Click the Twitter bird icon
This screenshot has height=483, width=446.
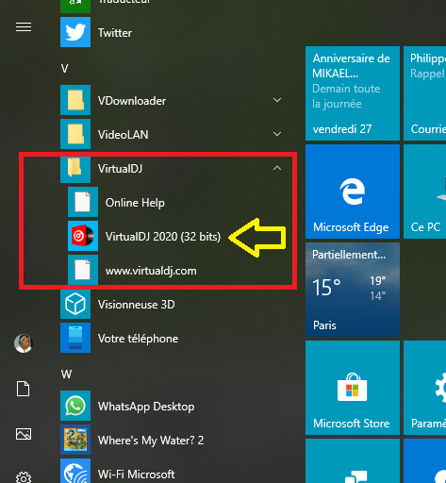75,32
